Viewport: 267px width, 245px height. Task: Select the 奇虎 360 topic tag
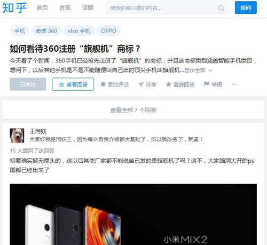pos(46,31)
